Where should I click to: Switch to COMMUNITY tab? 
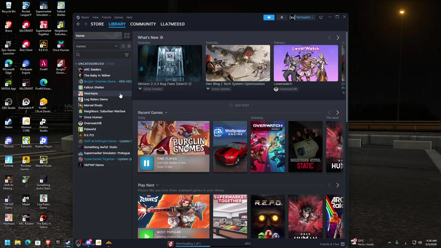[x=143, y=24]
